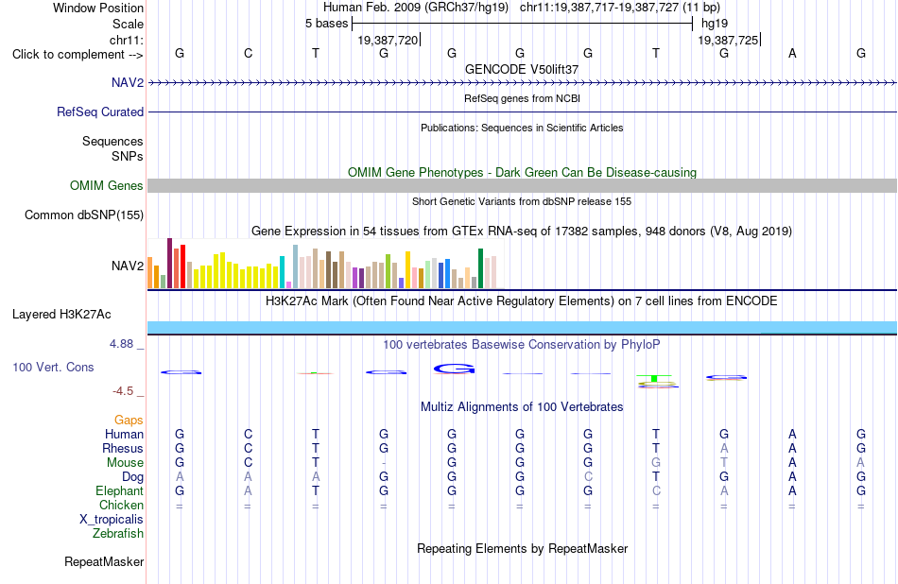
Task: Click the NAV2 label beside the GTEx bars
Action: point(128,266)
